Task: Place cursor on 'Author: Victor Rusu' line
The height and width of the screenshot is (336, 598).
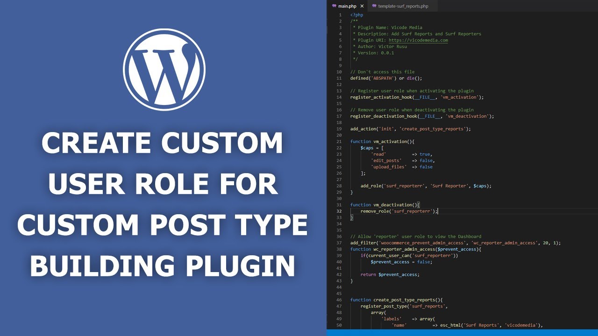Action: pos(380,47)
